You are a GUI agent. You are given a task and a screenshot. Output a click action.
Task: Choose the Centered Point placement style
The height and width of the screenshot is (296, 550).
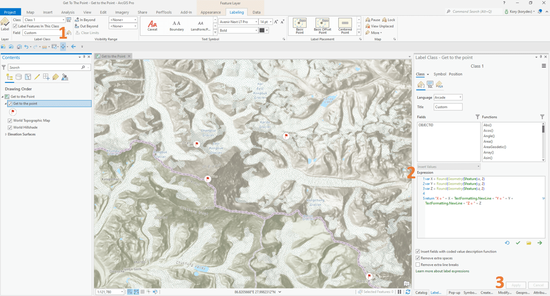345,26
